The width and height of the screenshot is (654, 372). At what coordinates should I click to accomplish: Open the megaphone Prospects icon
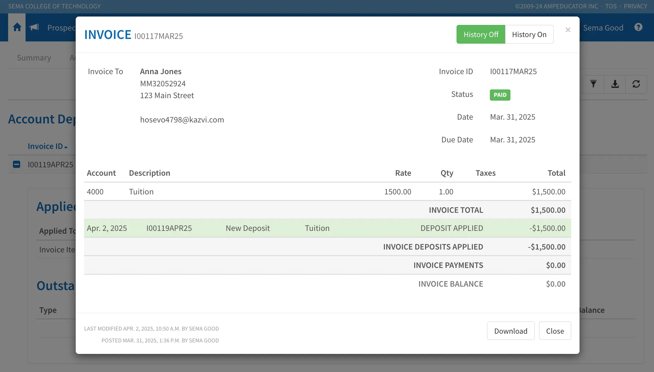tap(34, 27)
